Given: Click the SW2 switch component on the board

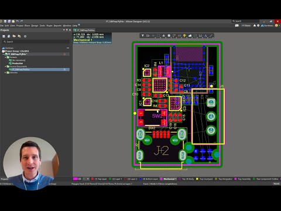Looking at the screenshot, I should [x=152, y=118].
